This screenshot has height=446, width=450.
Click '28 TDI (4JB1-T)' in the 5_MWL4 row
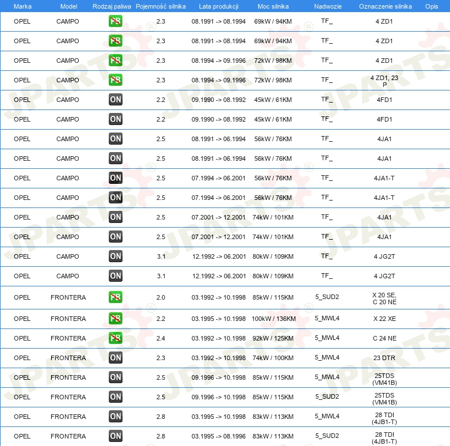pyautogui.click(x=384, y=418)
